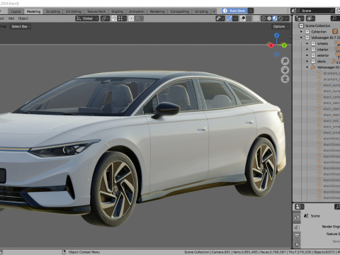Toggle proportional editing
Image resolution: width=340 pixels, height=255 pixels.
[x=131, y=18]
